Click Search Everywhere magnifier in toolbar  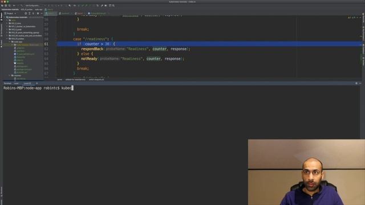[x=113, y=5]
